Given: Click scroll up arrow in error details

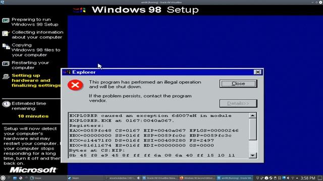Looking at the screenshot, I should click(252, 116).
